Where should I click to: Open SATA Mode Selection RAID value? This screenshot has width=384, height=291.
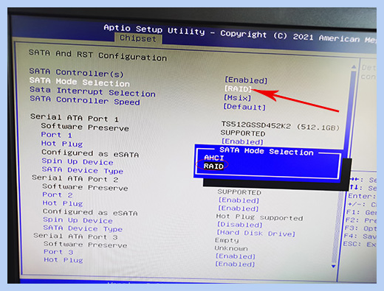(x=238, y=88)
